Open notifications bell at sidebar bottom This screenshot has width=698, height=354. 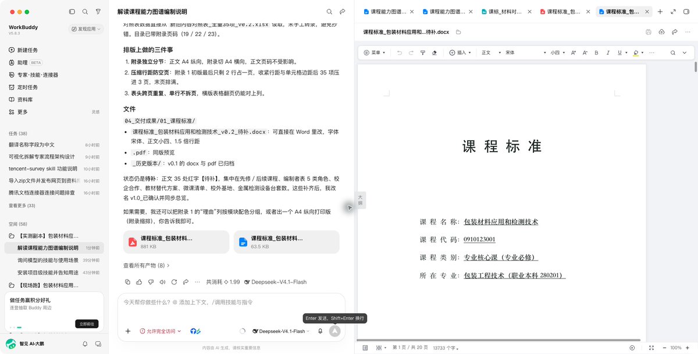(85, 344)
